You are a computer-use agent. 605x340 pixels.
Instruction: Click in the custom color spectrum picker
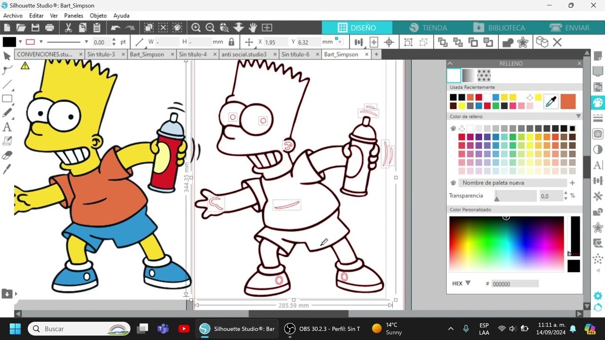point(506,244)
